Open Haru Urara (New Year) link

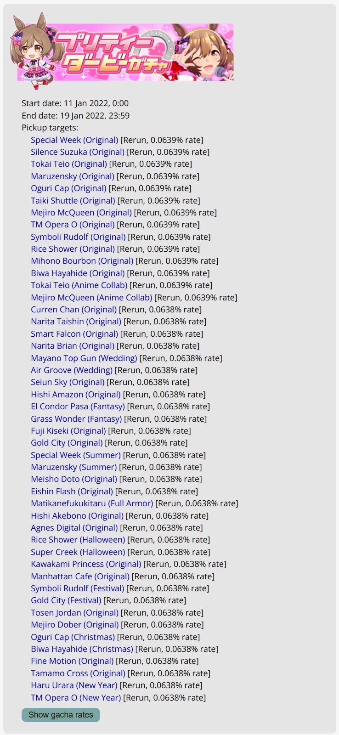74,685
